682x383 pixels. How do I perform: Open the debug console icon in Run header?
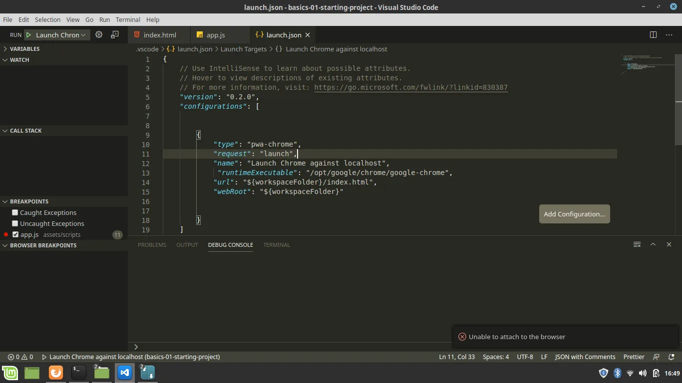click(x=115, y=35)
